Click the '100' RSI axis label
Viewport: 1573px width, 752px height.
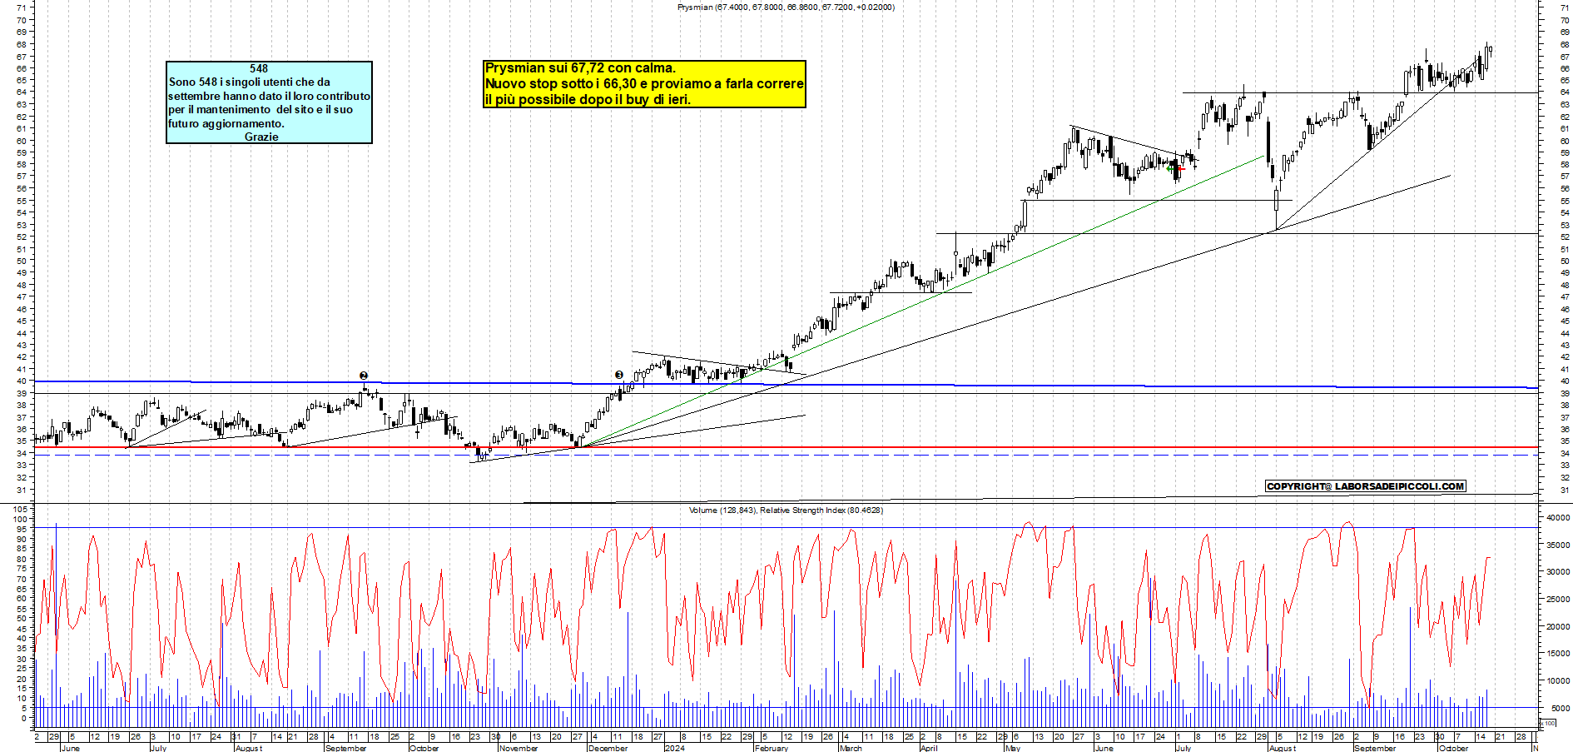(21, 519)
